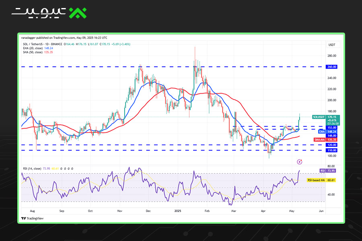Click the 80.00 price axis label
Image resolution: width=362 pixels, height=241 pixels.
(x=331, y=166)
